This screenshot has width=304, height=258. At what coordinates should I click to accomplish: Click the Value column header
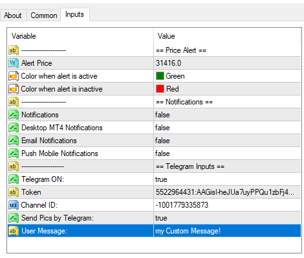pyautogui.click(x=227, y=36)
